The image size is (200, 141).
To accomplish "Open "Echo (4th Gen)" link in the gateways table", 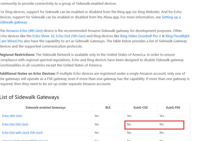I will tap(12, 116).
